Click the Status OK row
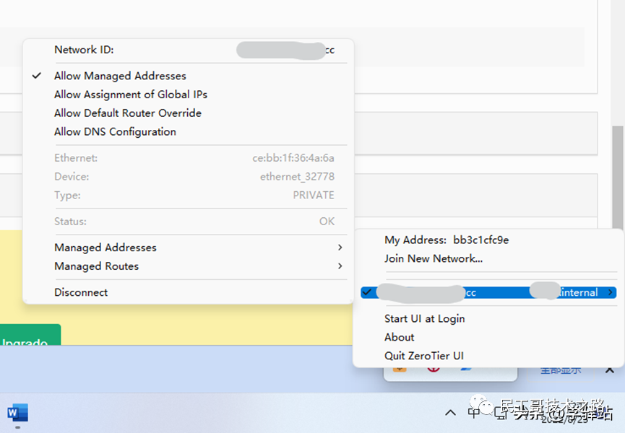 pos(188,222)
